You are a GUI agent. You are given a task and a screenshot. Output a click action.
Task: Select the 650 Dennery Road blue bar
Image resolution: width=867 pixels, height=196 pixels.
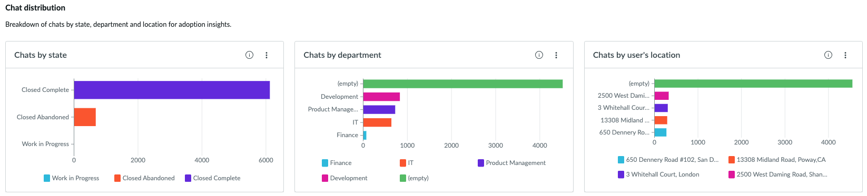(x=661, y=132)
